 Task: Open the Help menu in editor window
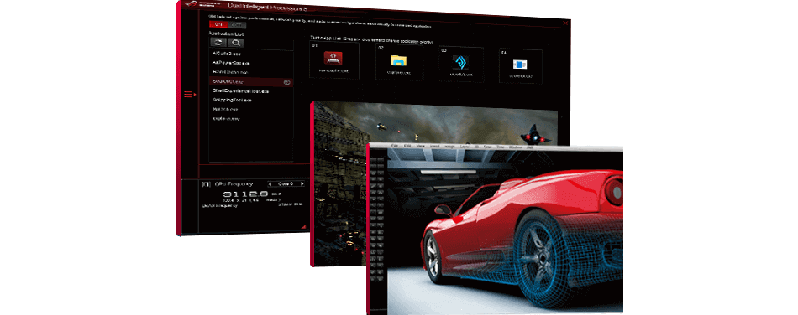click(x=530, y=147)
